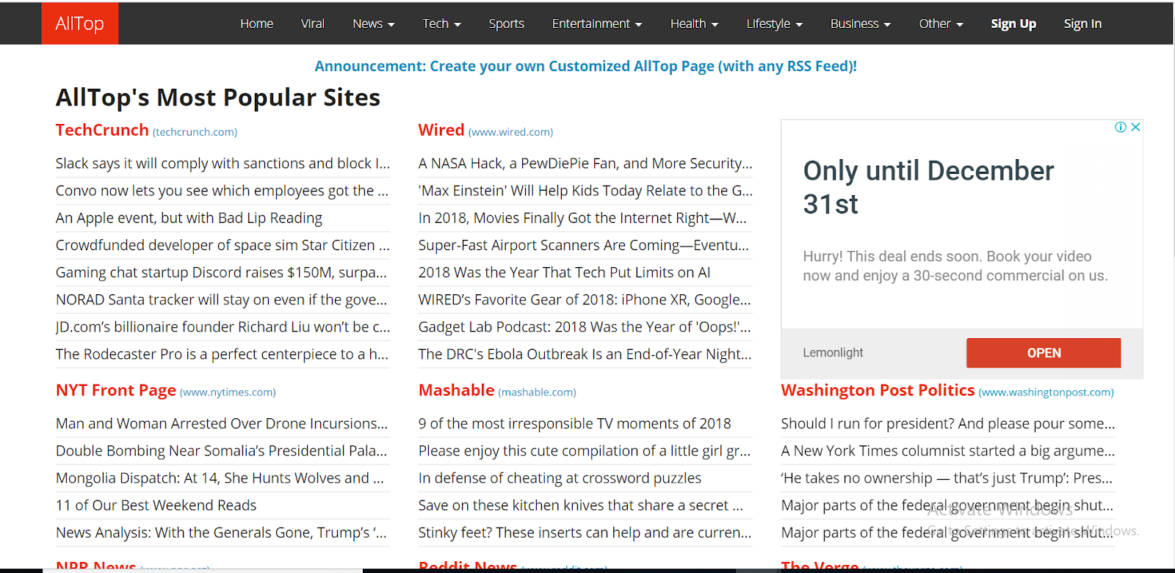The height and width of the screenshot is (573, 1175).
Task: Open 'Man and Woman Arrested Over Drone Incursions' story
Action: click(222, 423)
